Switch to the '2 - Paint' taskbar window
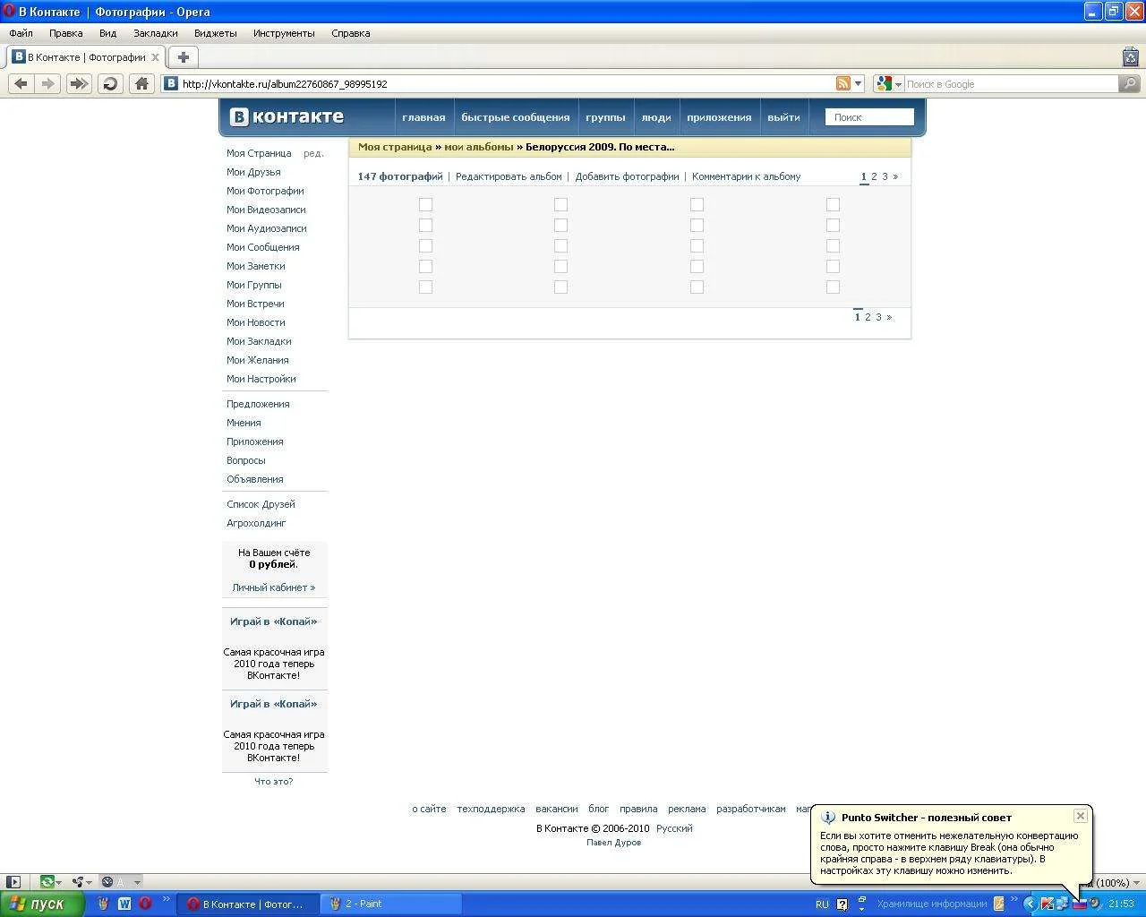The height and width of the screenshot is (917, 1146). tap(391, 904)
